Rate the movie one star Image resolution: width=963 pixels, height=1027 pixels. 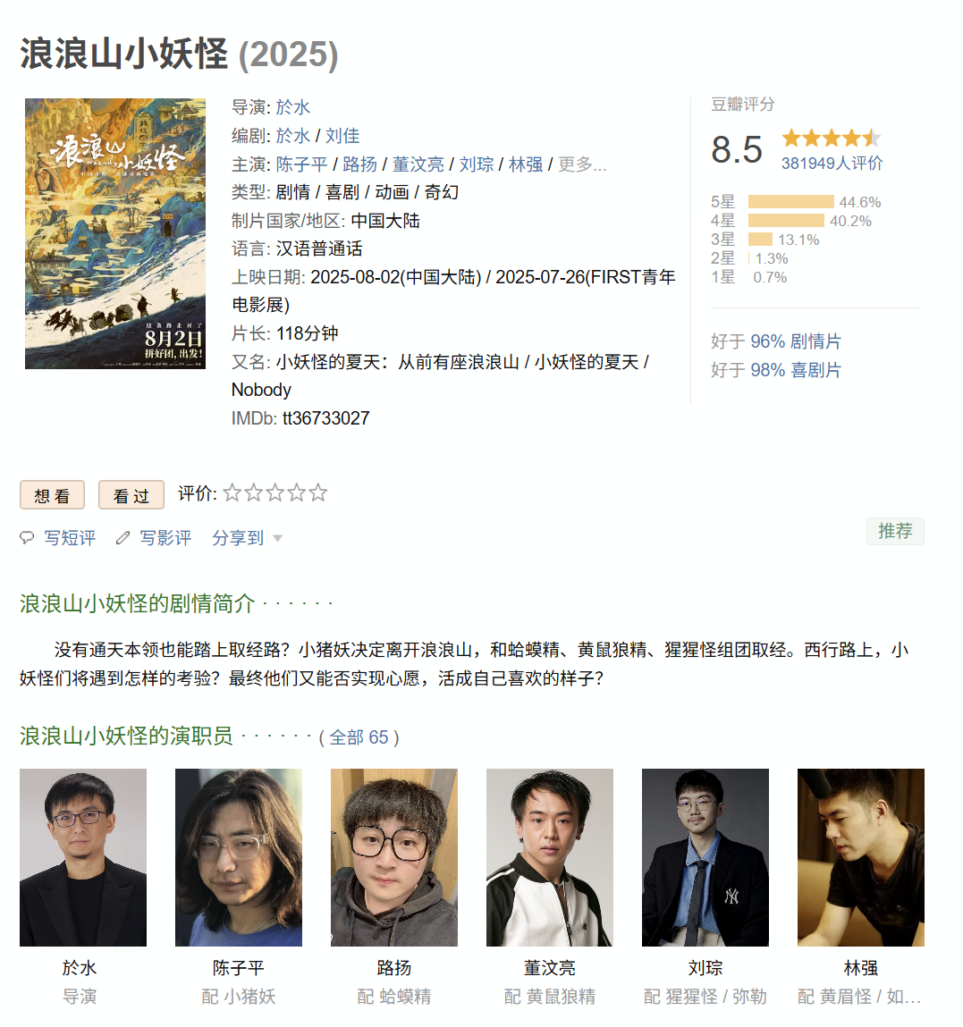pos(232,492)
